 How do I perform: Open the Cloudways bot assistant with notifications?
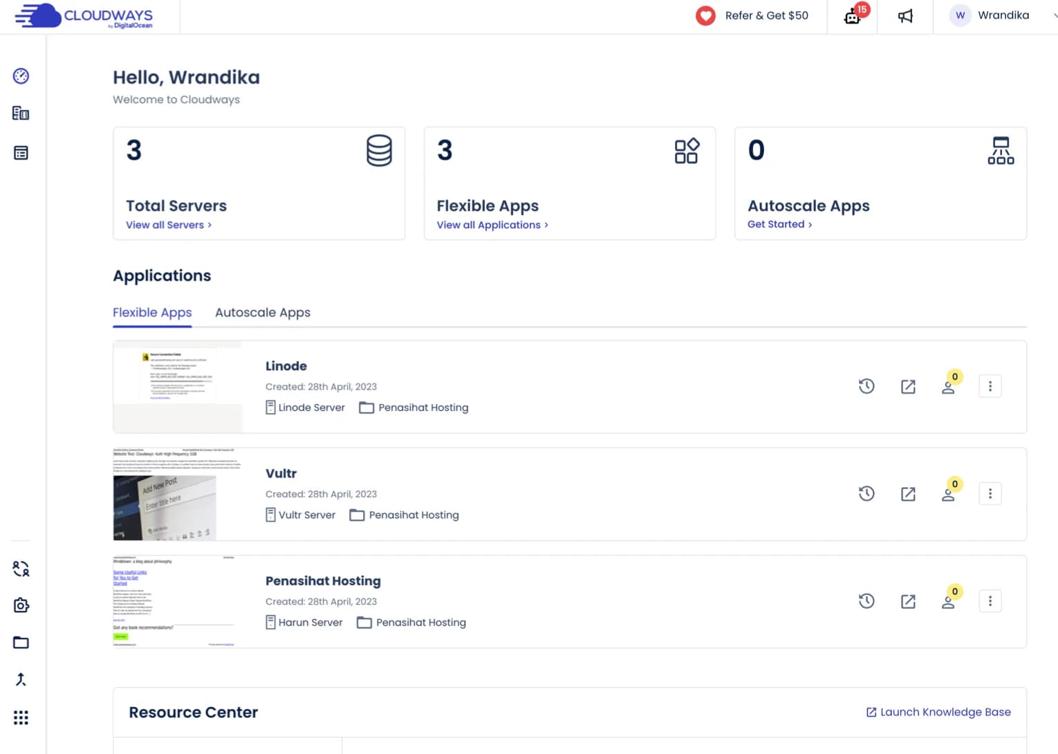(852, 15)
